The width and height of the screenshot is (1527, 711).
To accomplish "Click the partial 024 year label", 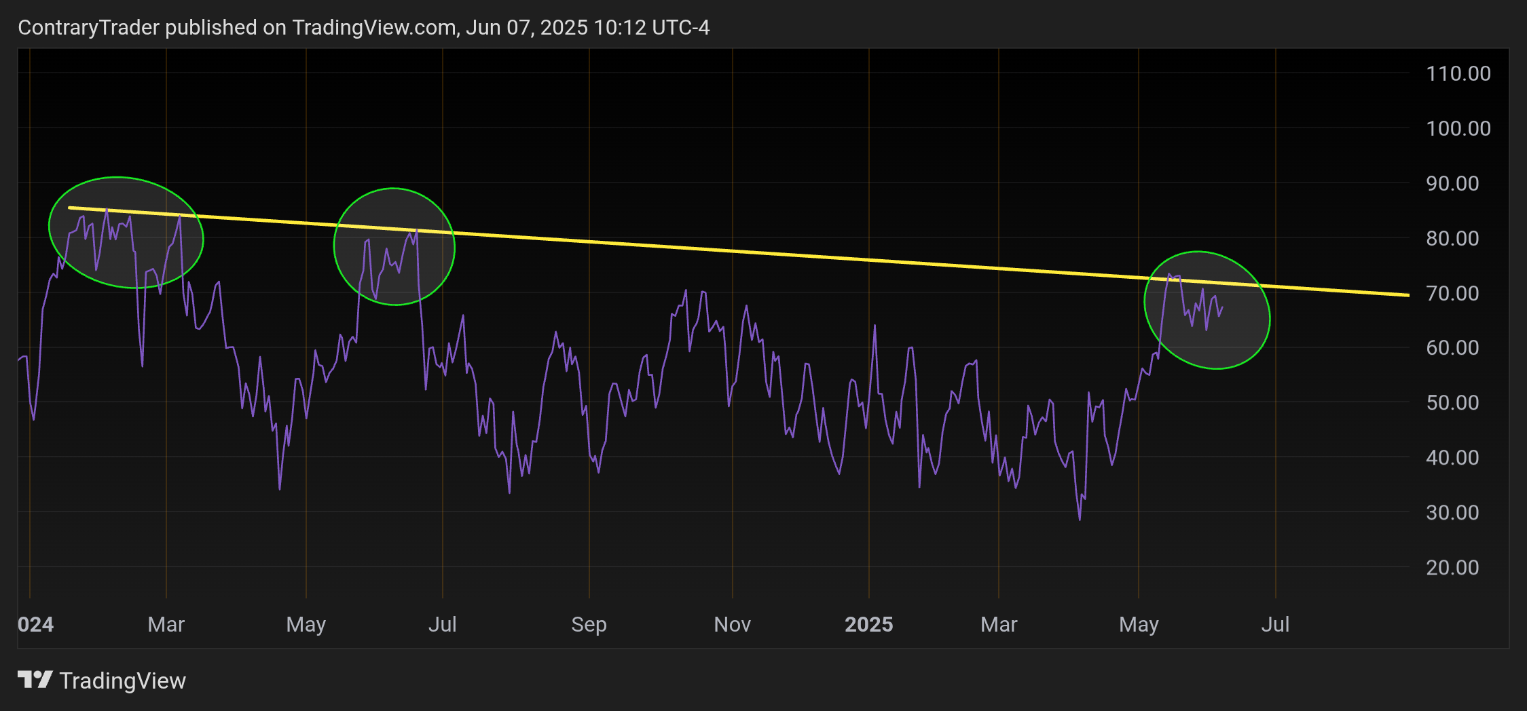I will [x=35, y=624].
